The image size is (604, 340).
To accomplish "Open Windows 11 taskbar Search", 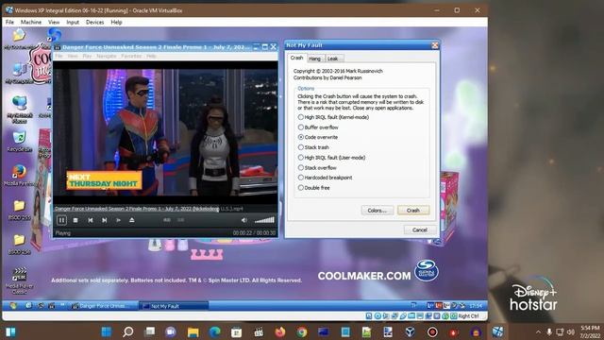I will (x=128, y=331).
